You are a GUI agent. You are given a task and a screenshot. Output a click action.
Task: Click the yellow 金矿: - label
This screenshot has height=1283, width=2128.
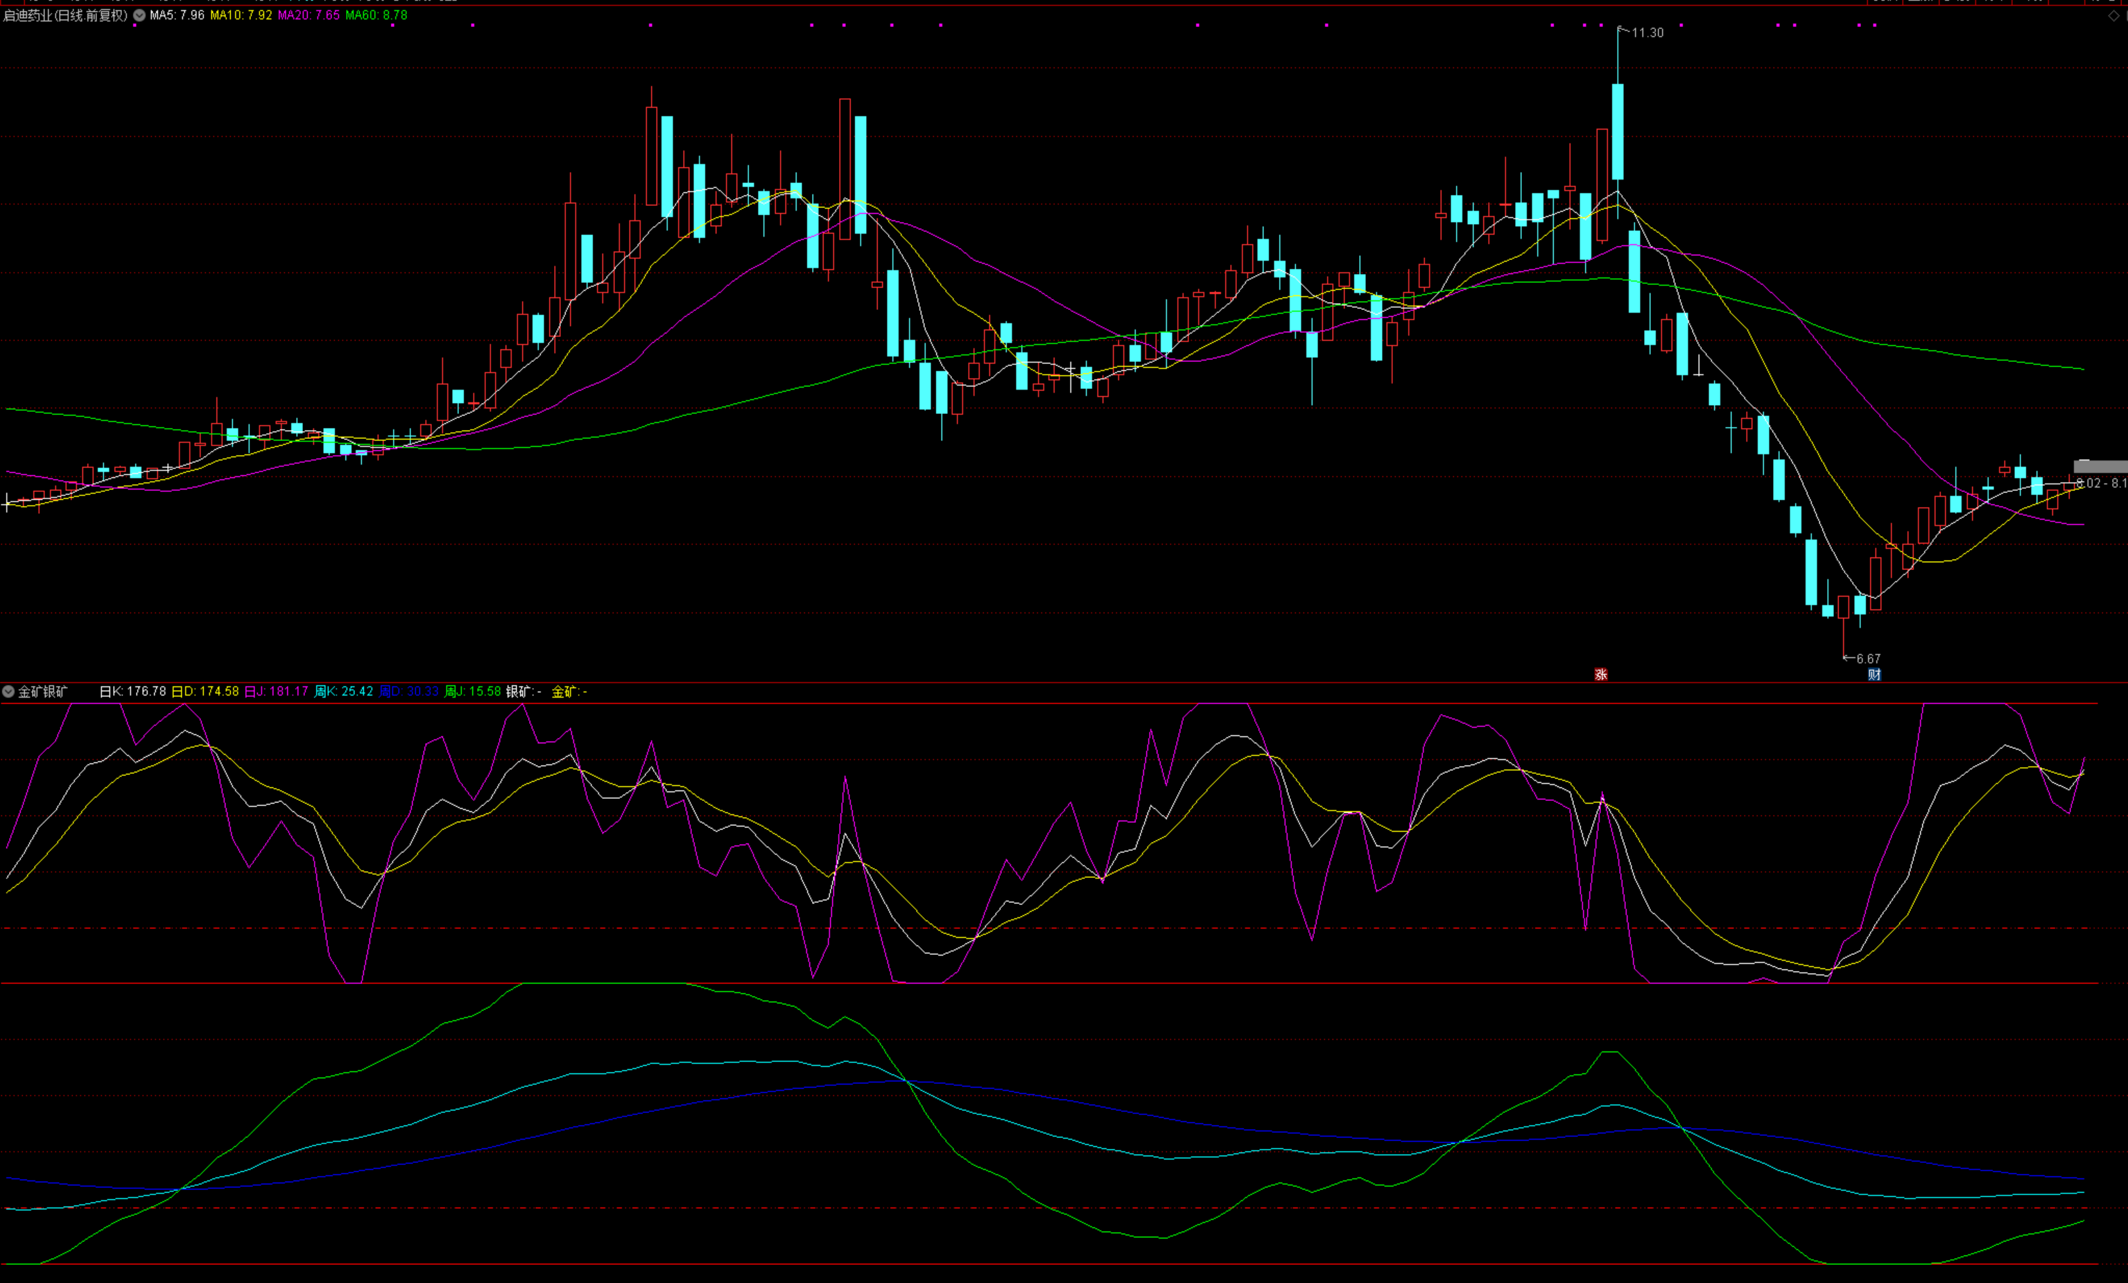[569, 691]
